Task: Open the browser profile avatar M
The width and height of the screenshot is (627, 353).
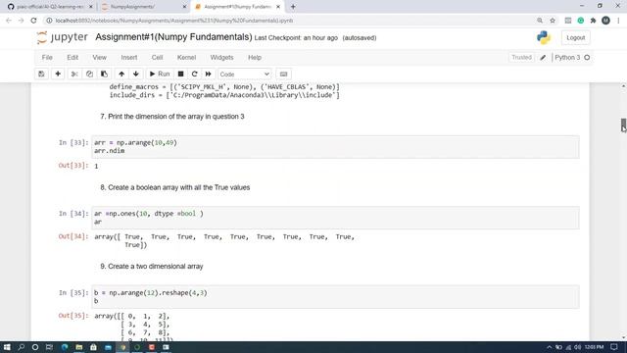Action: click(x=605, y=21)
